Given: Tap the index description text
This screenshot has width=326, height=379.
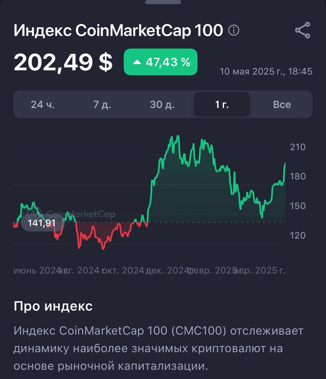Looking at the screenshot, I should [158, 348].
